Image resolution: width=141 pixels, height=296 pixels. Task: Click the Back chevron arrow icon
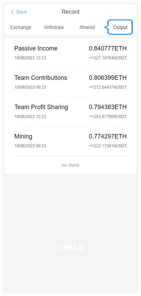pos(12,12)
